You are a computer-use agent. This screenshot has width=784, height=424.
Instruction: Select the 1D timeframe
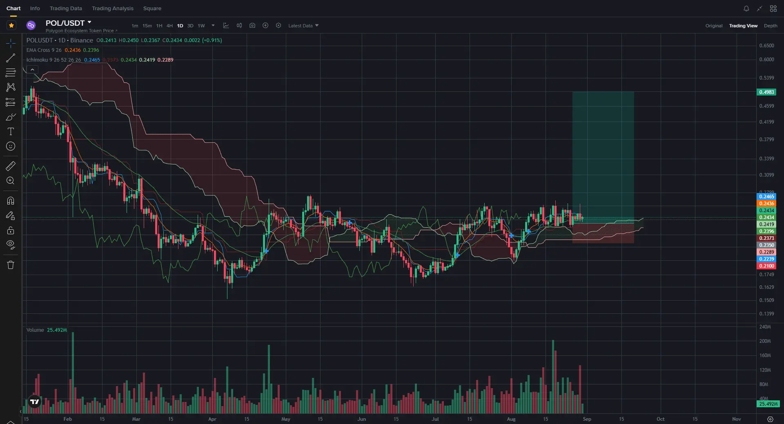180,26
